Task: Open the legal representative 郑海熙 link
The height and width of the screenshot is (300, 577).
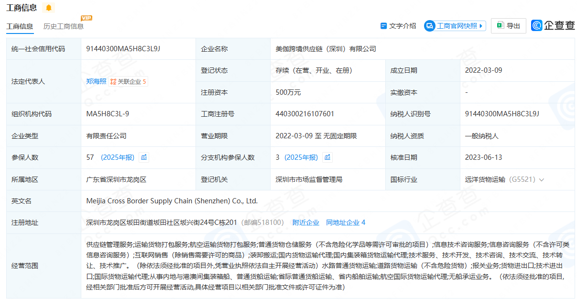Action: pos(96,81)
